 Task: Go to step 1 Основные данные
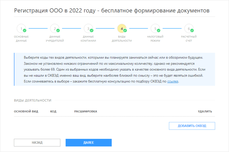coord(21,28)
